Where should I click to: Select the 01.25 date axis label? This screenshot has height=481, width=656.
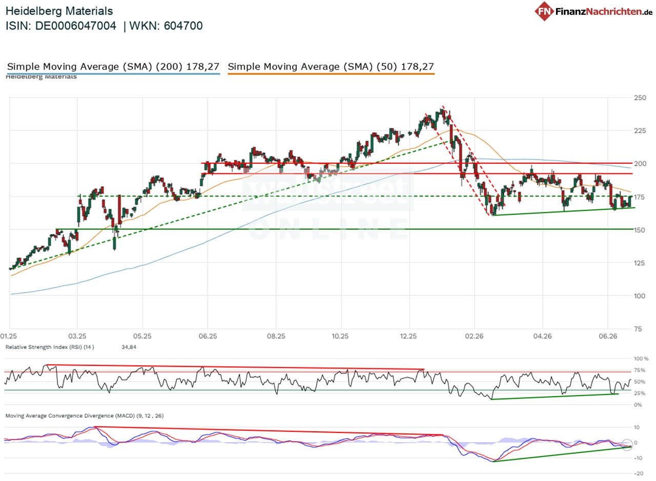coord(10,337)
